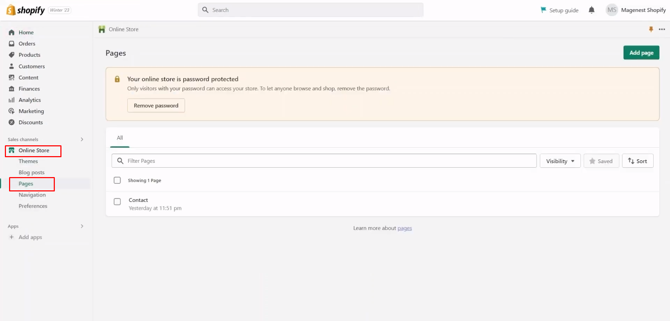Click the MS account avatar

click(612, 10)
